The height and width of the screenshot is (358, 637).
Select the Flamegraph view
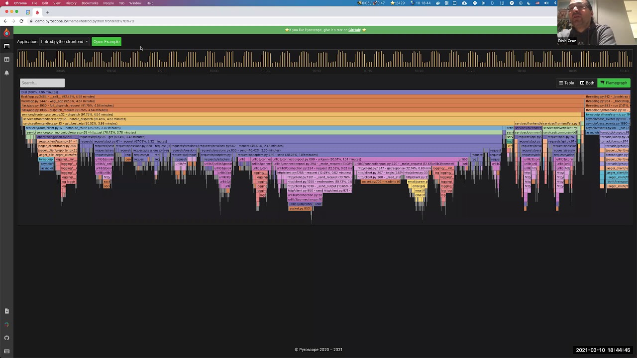[x=614, y=83]
